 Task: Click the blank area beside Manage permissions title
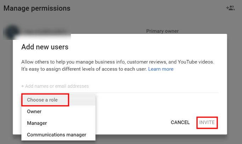[142, 8]
